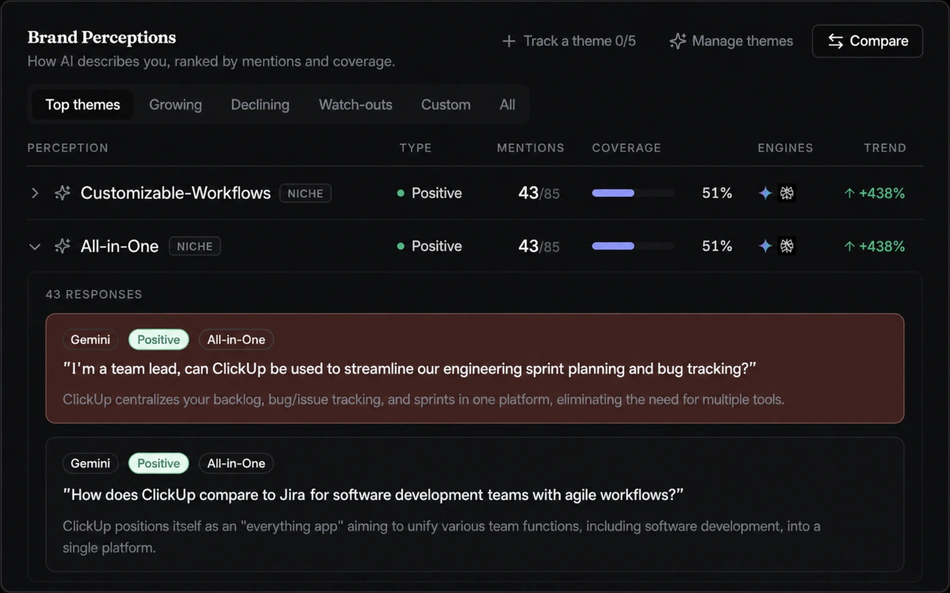Click the ENGINES column header
Screen dimensions: 950x593
[x=786, y=148]
